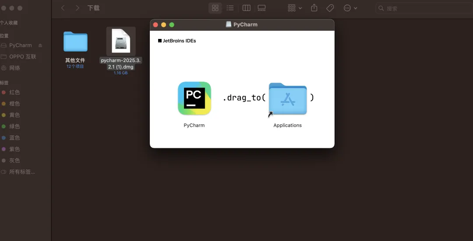Switch Finder to list view
This screenshot has height=241, width=473.
pos(230,8)
